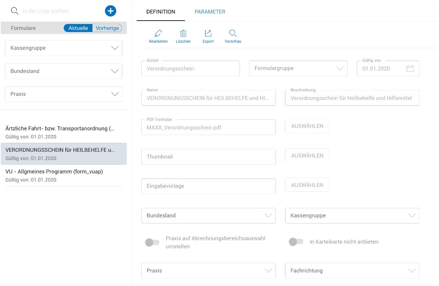
Task: Expand the Formulargruppe dropdown
Action: [298, 69]
